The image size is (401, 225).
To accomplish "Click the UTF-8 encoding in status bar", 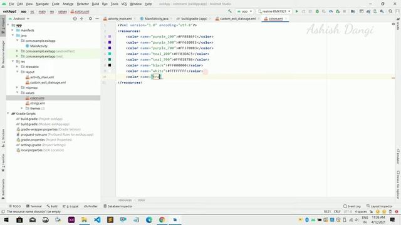I will click(x=348, y=211).
